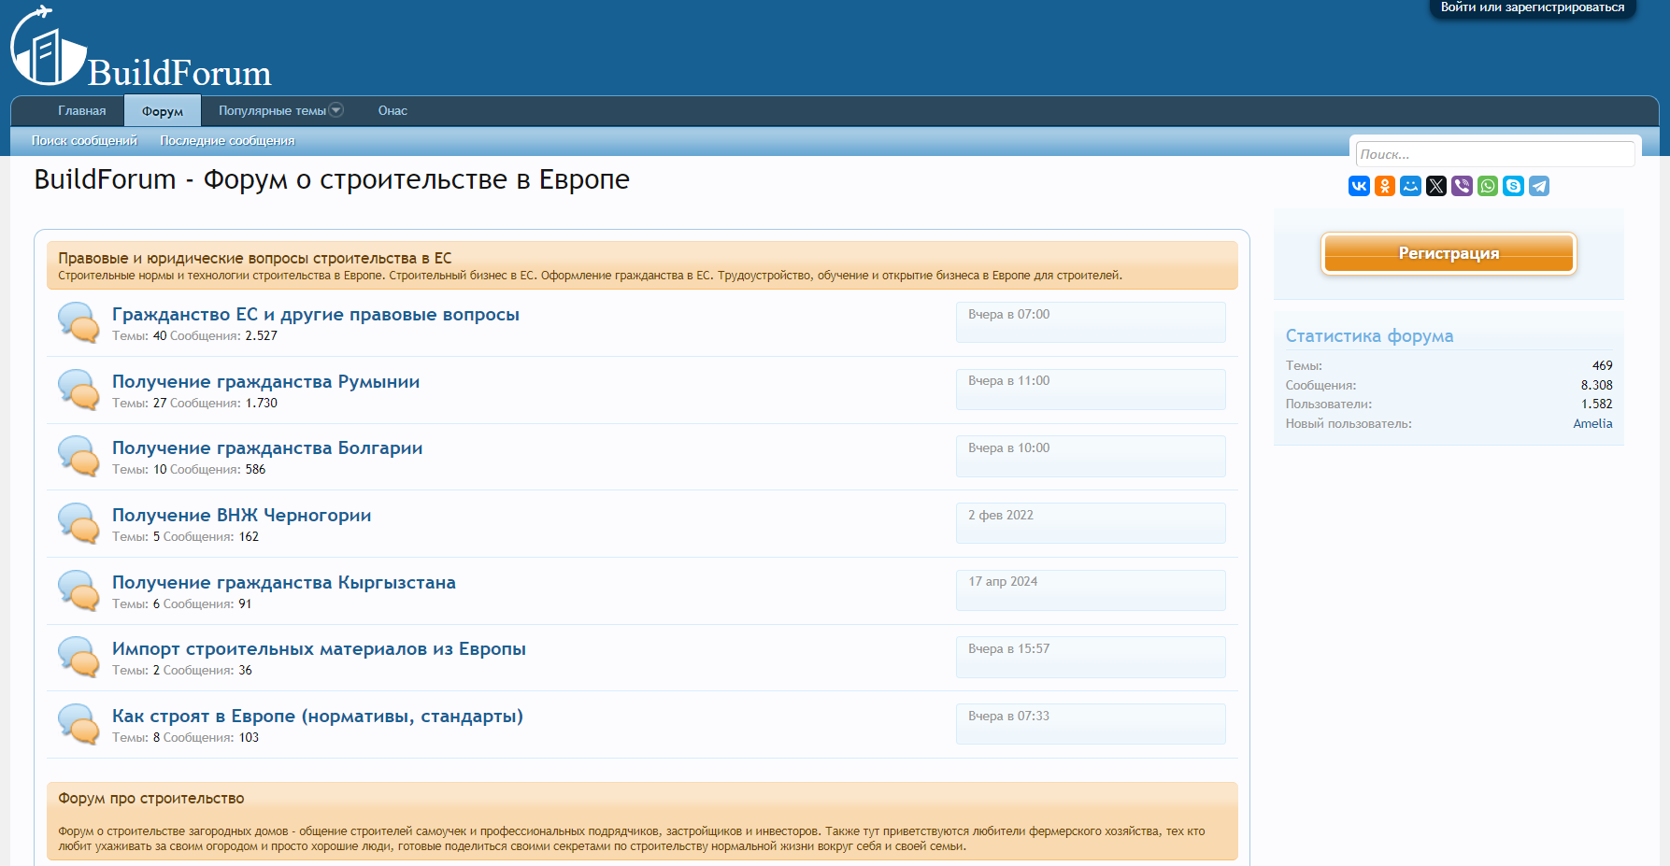Click speech bubble icon next to Получение гражданства Румынии

(79, 390)
